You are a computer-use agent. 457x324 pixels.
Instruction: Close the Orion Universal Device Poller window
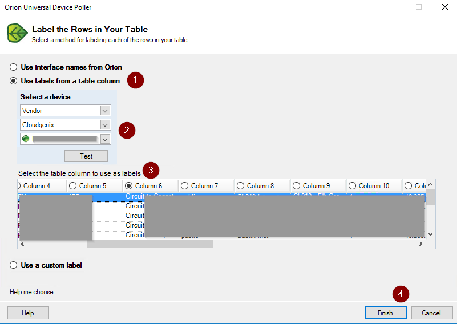click(445, 7)
